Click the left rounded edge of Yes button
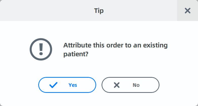 [x=40, y=85]
